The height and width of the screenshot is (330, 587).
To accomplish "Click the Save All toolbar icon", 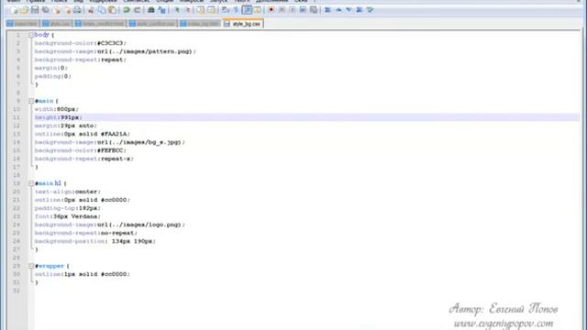I will (x=46, y=10).
